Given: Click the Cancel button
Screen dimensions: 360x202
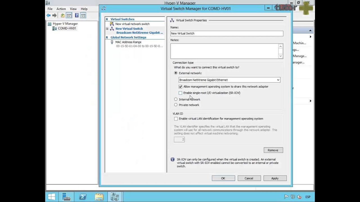Looking at the screenshot, I should tap(249, 178).
